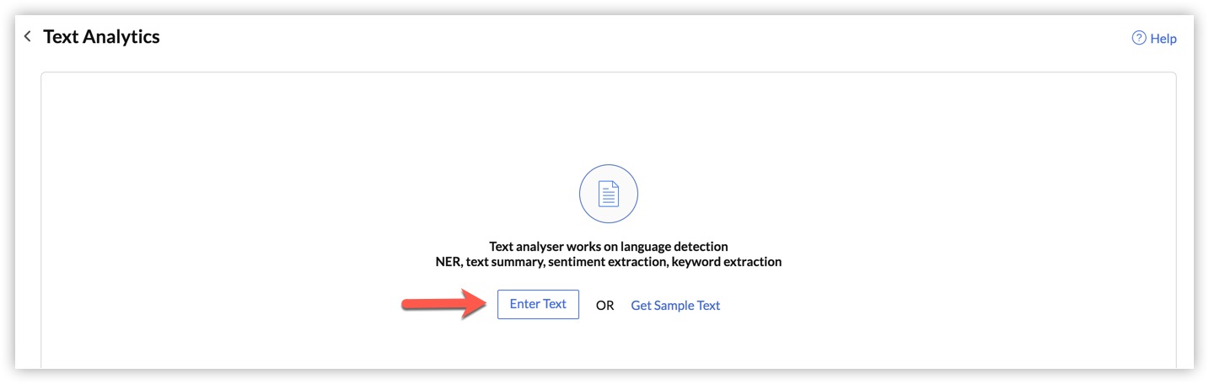The image size is (1209, 384).
Task: Click the back chevron beside Text Analytics
Action: [x=28, y=36]
